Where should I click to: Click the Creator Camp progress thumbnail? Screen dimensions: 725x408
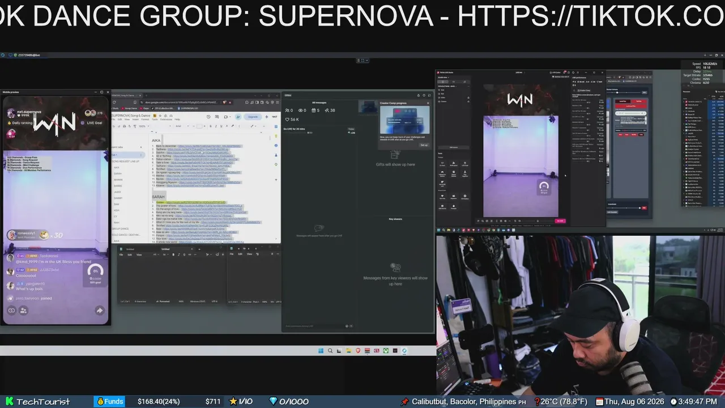click(x=405, y=120)
